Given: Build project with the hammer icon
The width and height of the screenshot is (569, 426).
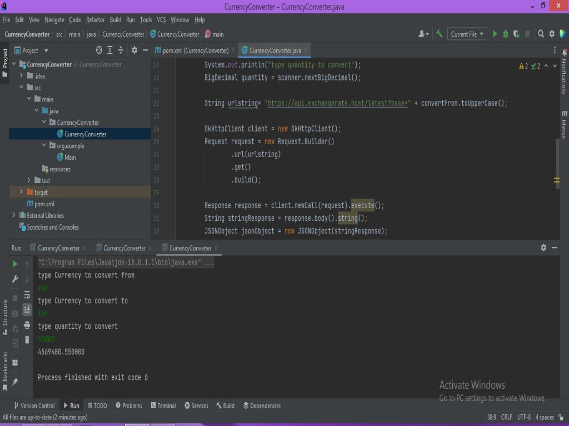Looking at the screenshot, I should tap(439, 34).
